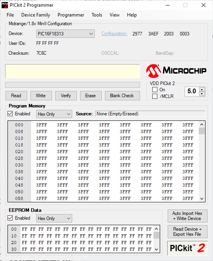
Task: Click the PICkit 2 title bar icon
Action: tap(5, 6)
